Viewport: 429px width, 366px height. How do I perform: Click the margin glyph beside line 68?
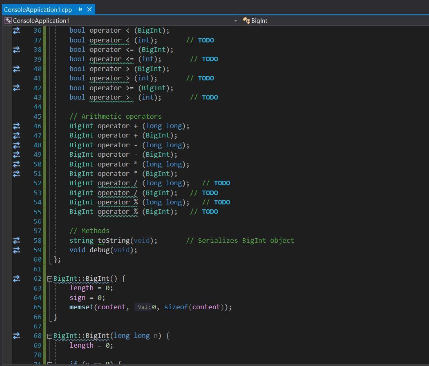tap(16, 336)
